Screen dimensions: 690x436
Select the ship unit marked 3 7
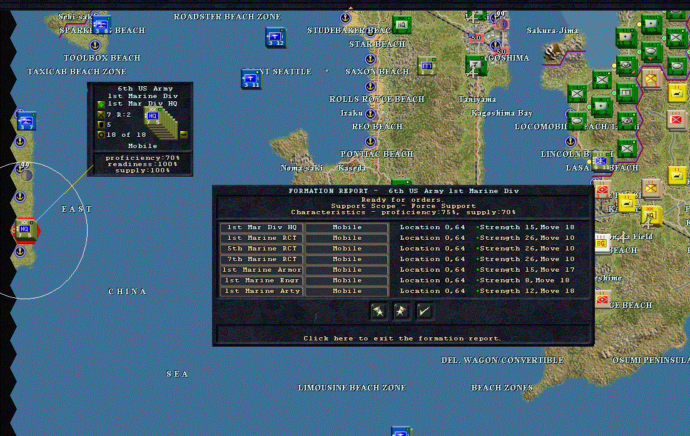26,121
